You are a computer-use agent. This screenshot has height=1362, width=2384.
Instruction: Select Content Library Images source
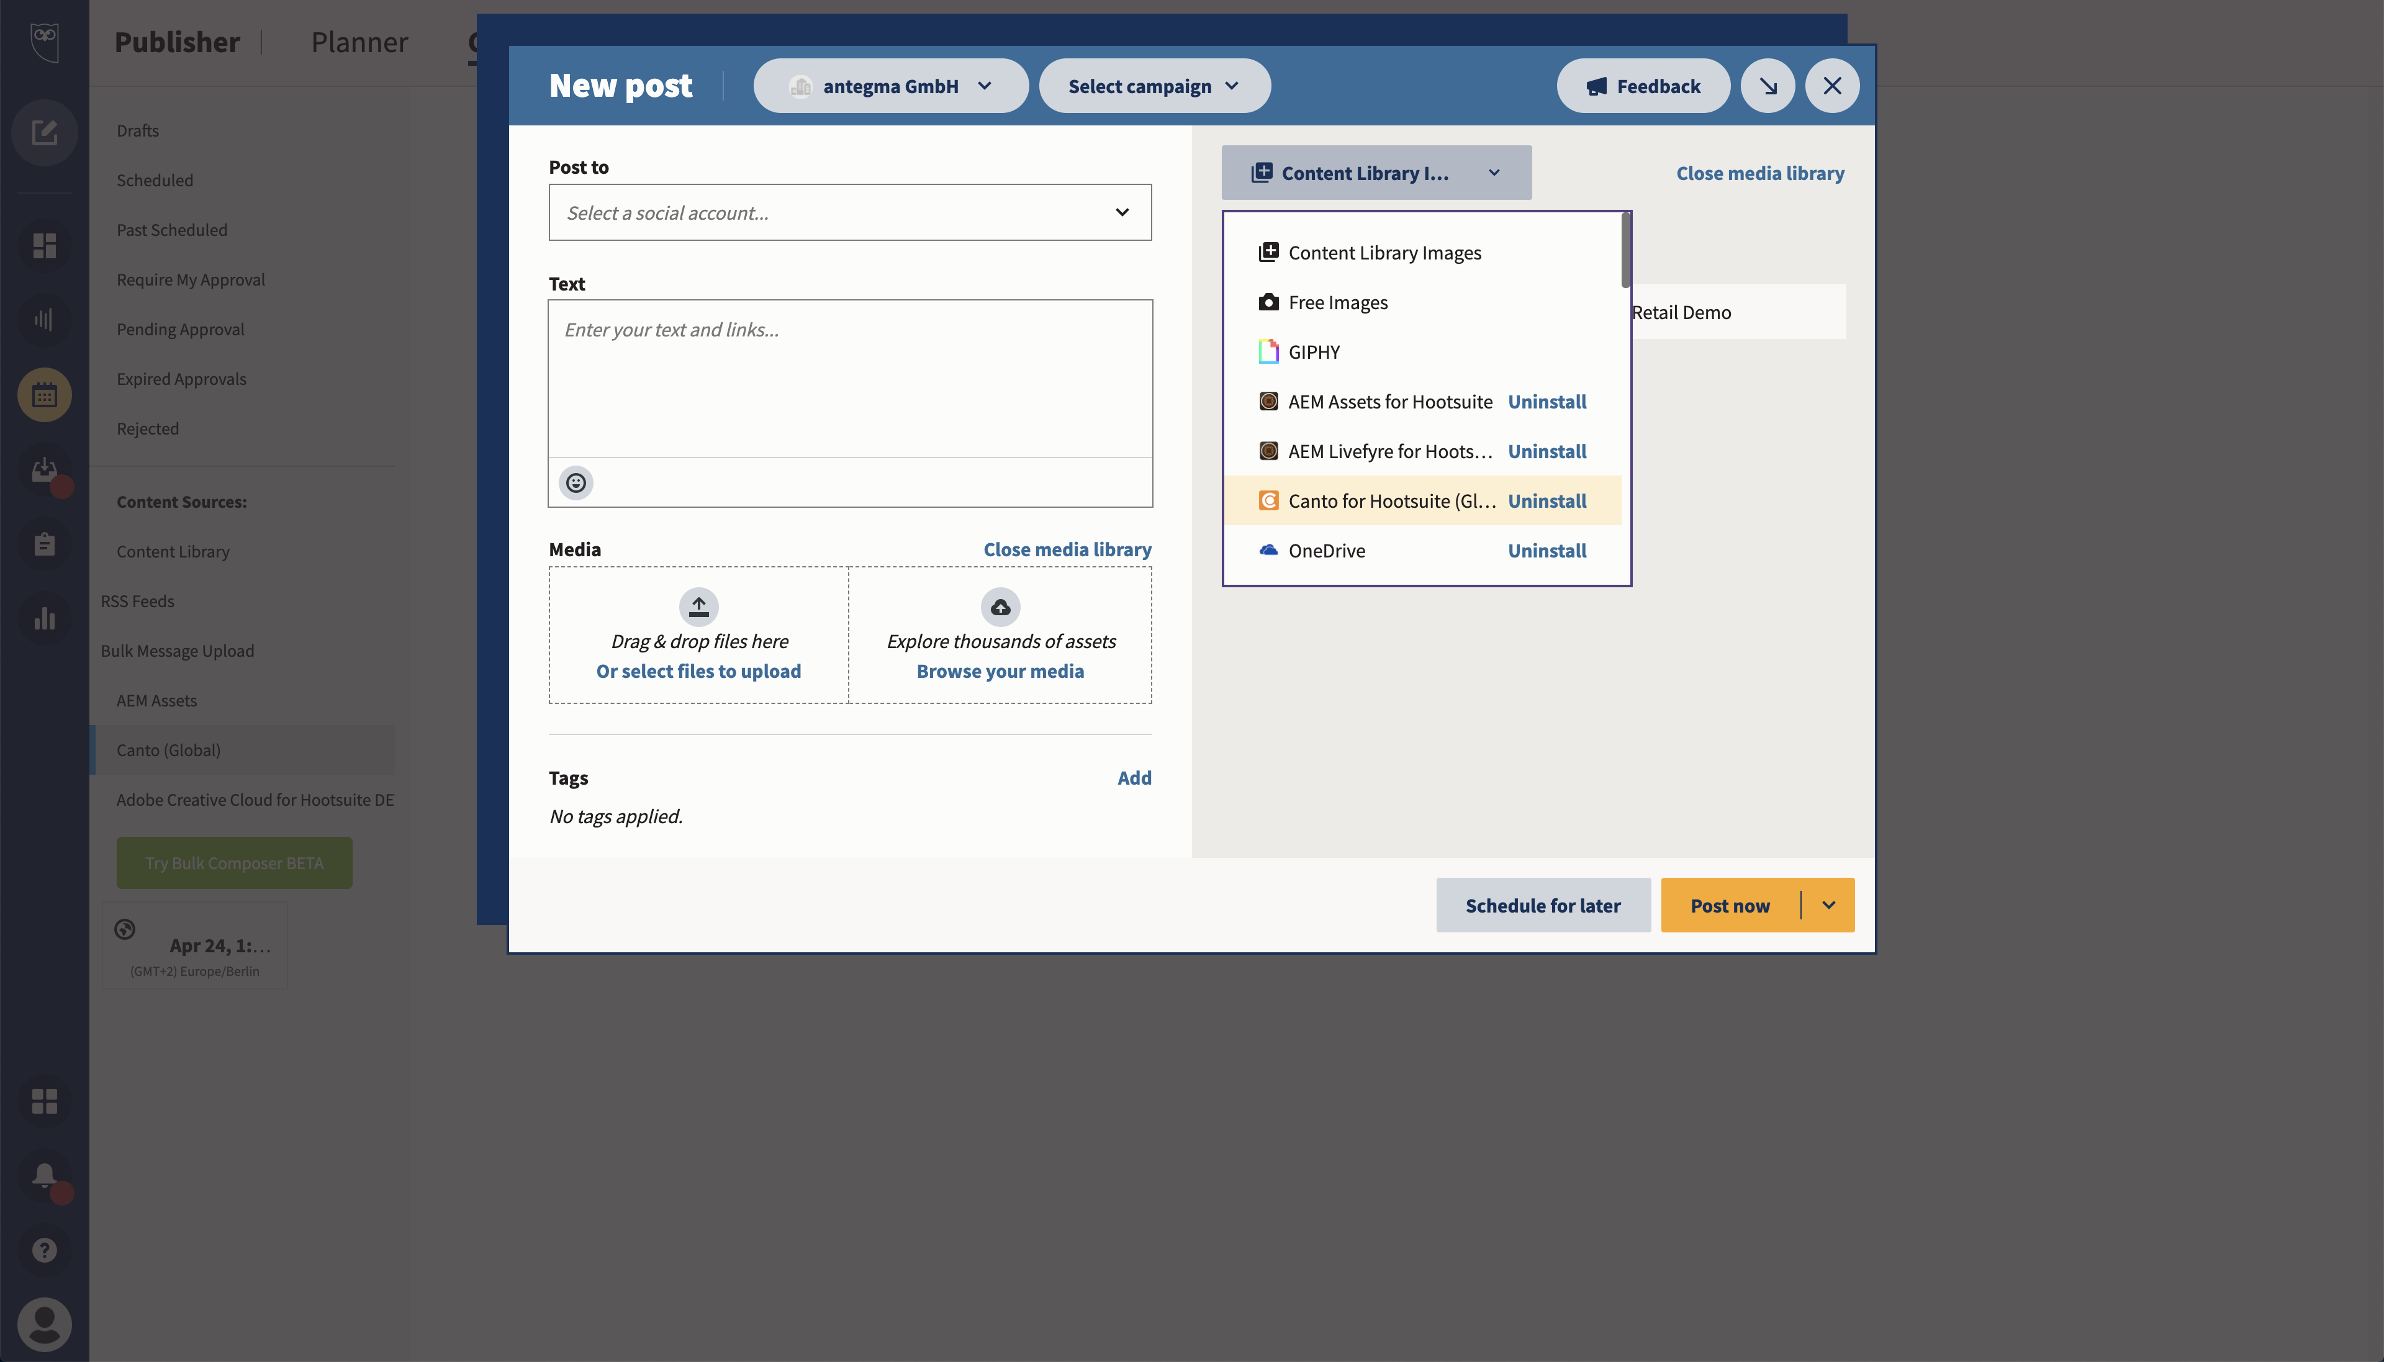point(1422,253)
